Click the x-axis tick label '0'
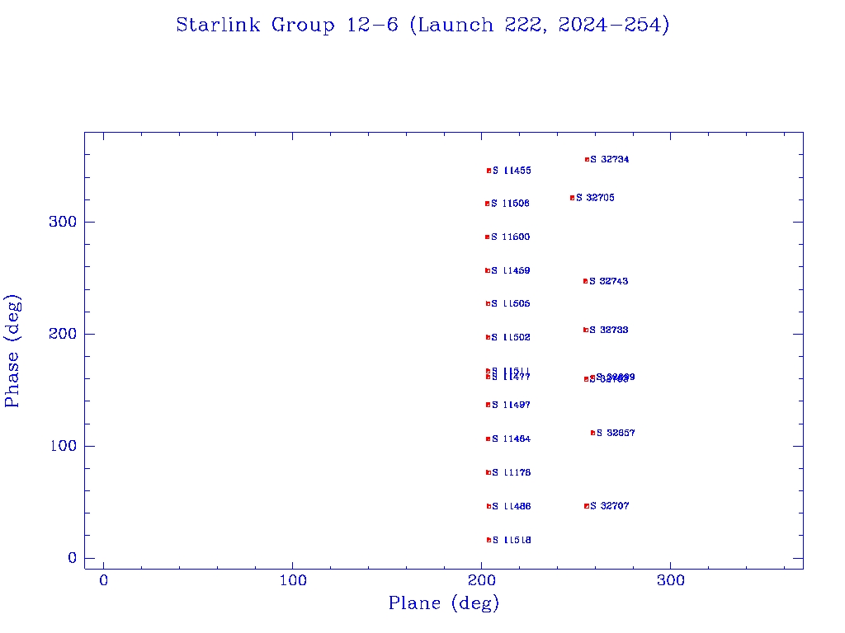 tap(104, 580)
